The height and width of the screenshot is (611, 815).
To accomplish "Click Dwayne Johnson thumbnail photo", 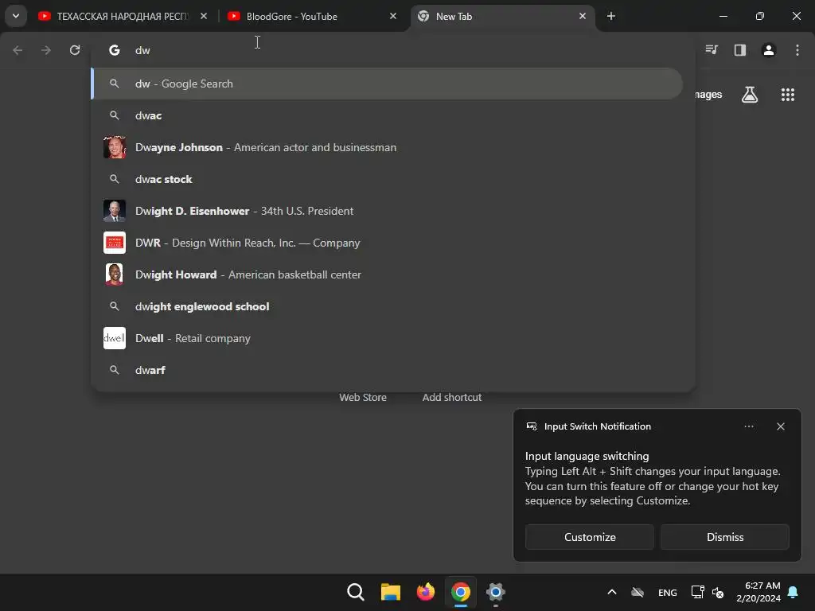I will 115,147.
